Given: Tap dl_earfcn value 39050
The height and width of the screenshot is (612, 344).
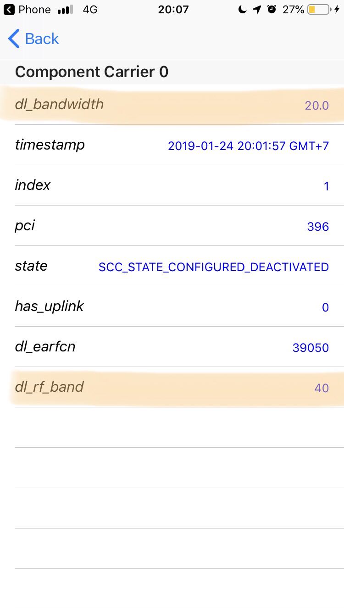Looking at the screenshot, I should coord(311,348).
